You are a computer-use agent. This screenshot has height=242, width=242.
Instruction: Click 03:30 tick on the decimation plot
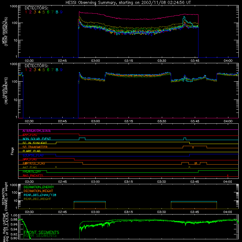[162, 212]
